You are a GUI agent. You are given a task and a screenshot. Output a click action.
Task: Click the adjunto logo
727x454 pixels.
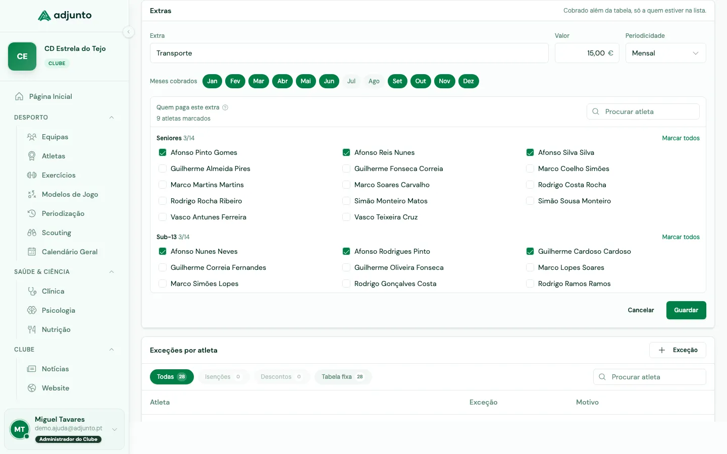[x=65, y=15]
